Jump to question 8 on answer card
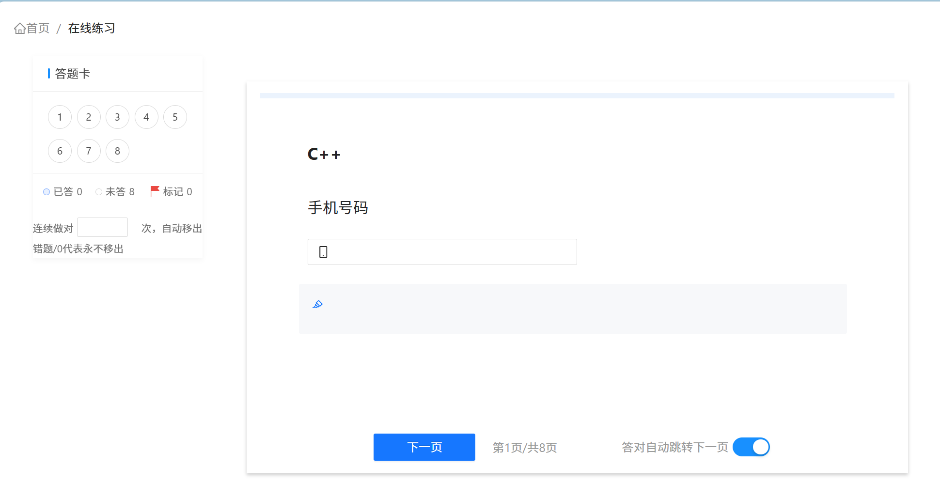The image size is (940, 483). 117,151
